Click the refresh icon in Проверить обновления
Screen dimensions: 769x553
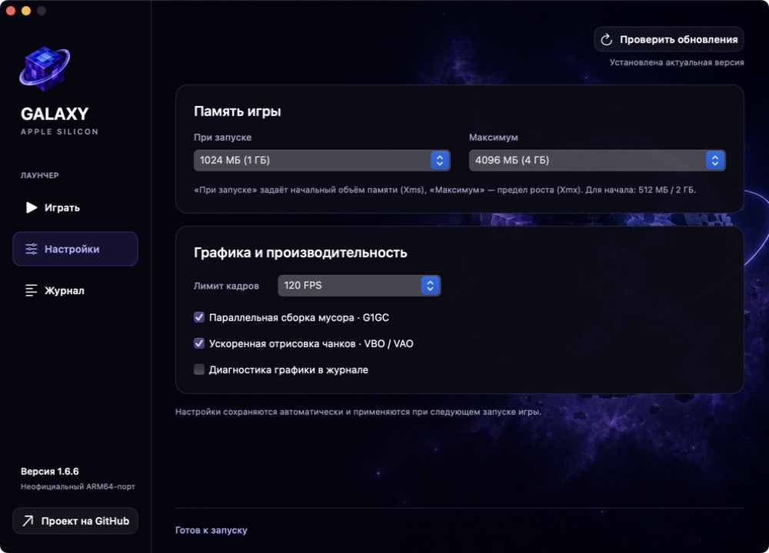[x=607, y=40]
